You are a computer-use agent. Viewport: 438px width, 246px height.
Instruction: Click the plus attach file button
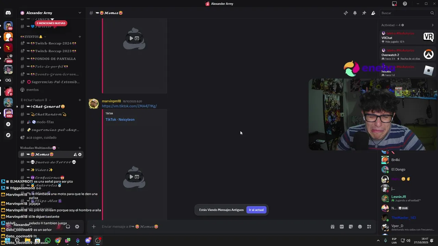click(93, 227)
